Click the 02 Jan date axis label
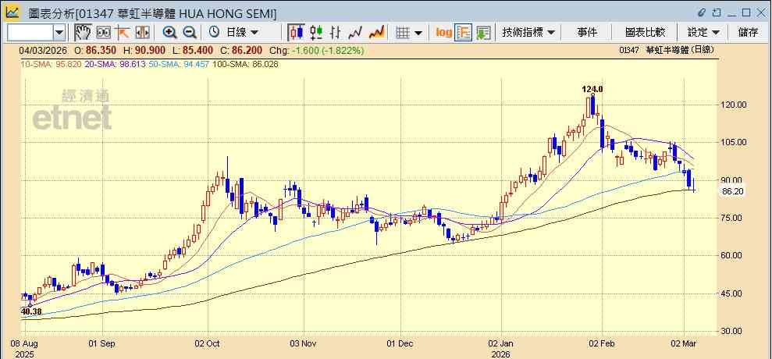Image resolution: width=772 pixels, height=359 pixels. point(500,343)
